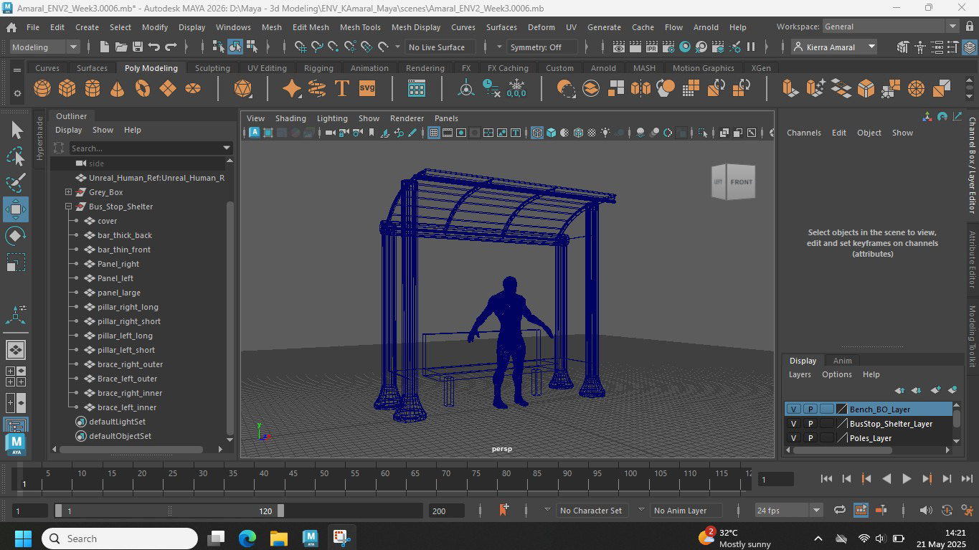The width and height of the screenshot is (979, 550).
Task: Select pillar_right_long in the Outliner
Action: [128, 307]
